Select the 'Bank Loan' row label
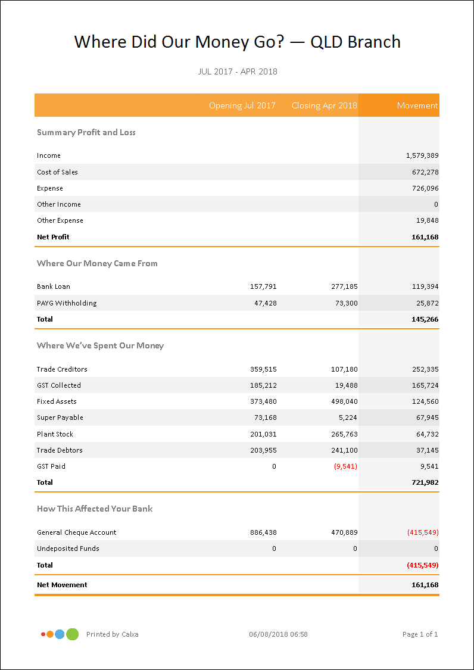This screenshot has height=670, width=474. tap(54, 286)
